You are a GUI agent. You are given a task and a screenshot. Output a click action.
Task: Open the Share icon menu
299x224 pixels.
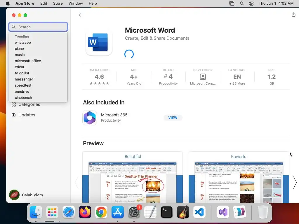pos(293,15)
